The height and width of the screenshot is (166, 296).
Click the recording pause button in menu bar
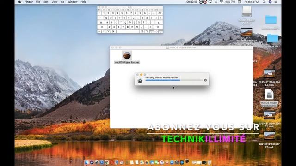coord(201,2)
